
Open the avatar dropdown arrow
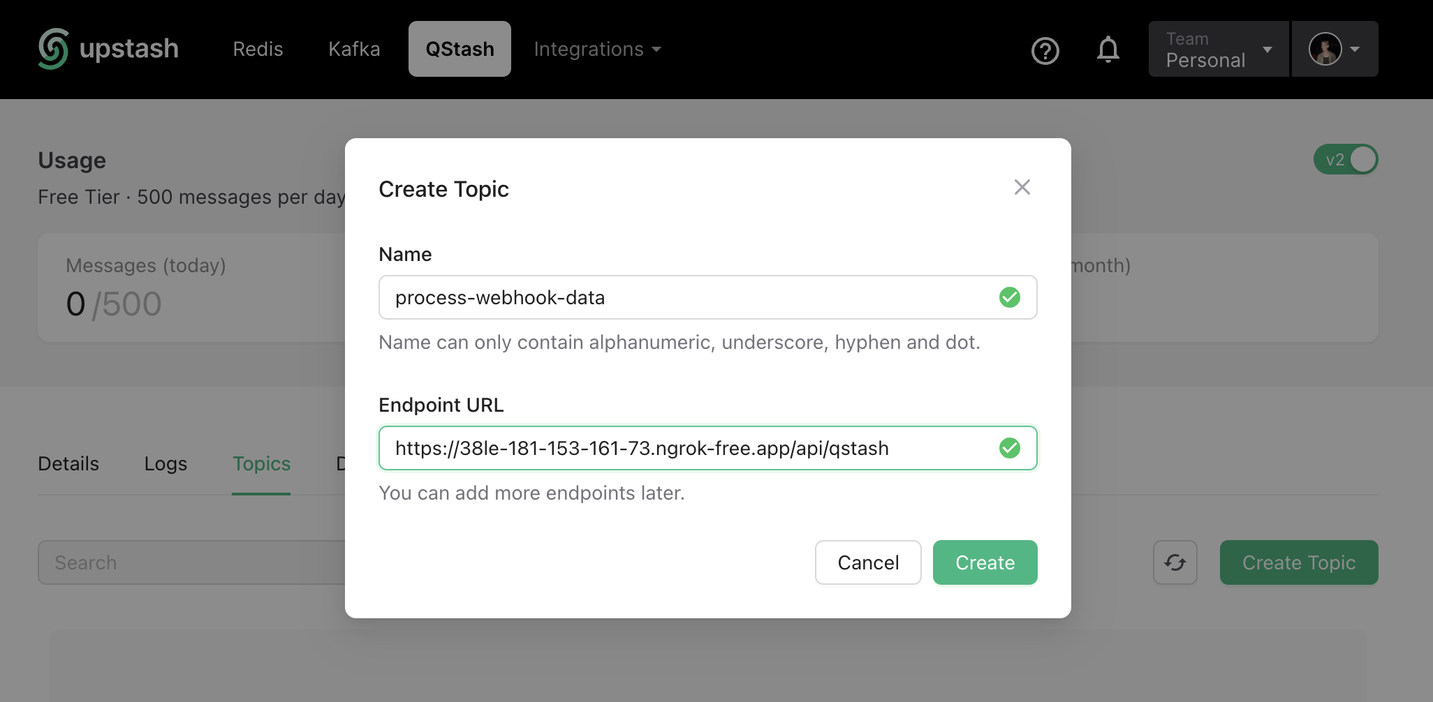[x=1355, y=49]
